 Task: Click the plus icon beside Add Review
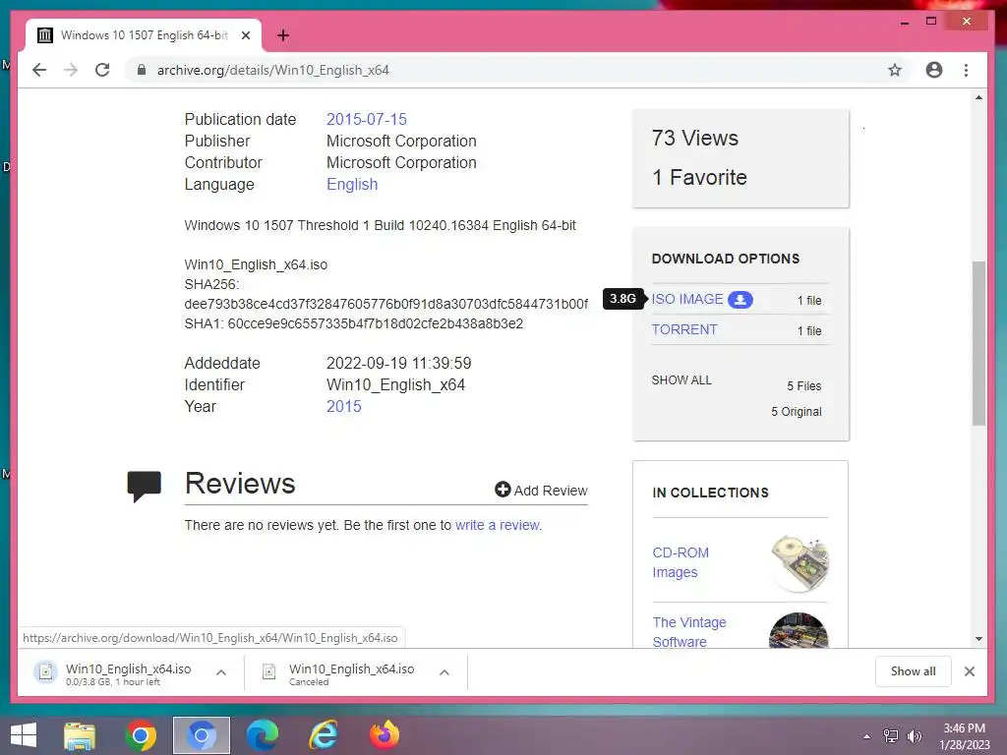(x=503, y=490)
